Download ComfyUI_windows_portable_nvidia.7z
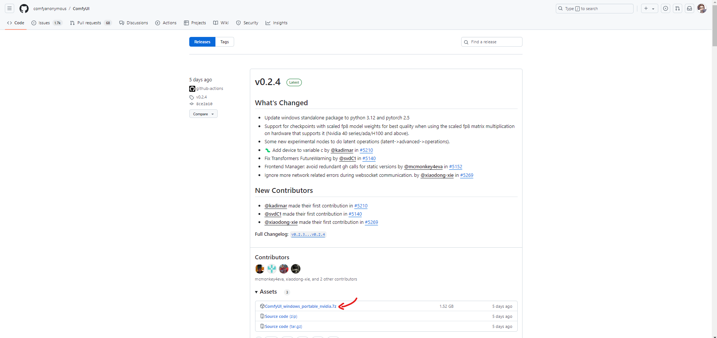 [301, 306]
